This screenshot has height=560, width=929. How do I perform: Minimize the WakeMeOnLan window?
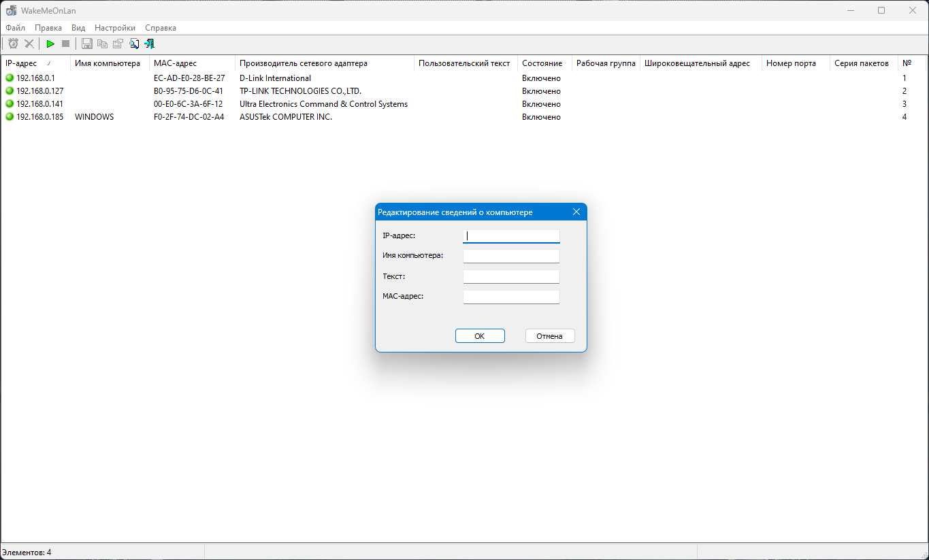850,10
